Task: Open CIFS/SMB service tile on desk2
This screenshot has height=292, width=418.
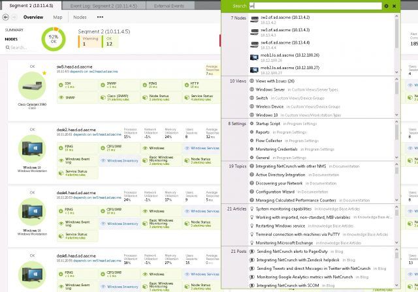Action: click(x=120, y=148)
